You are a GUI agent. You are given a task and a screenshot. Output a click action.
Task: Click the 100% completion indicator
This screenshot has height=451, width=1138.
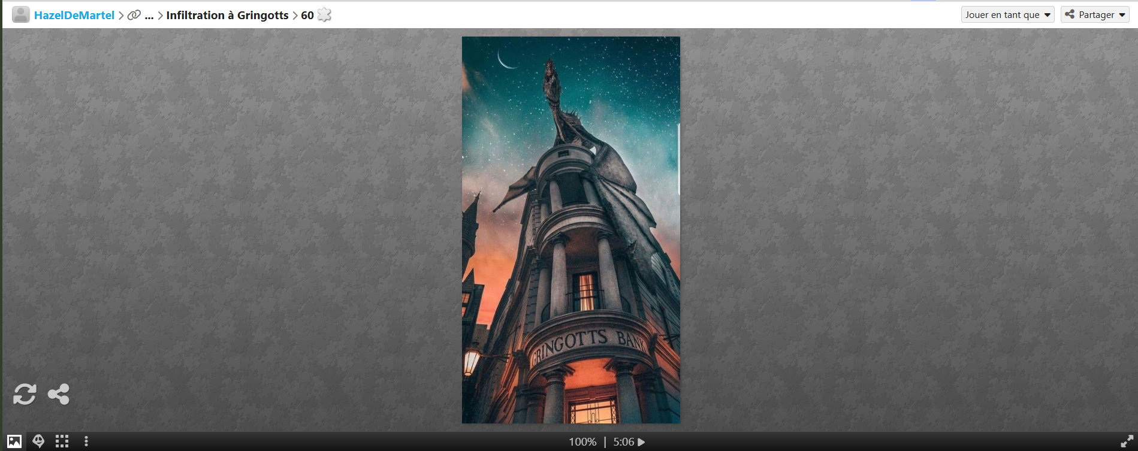click(x=582, y=442)
